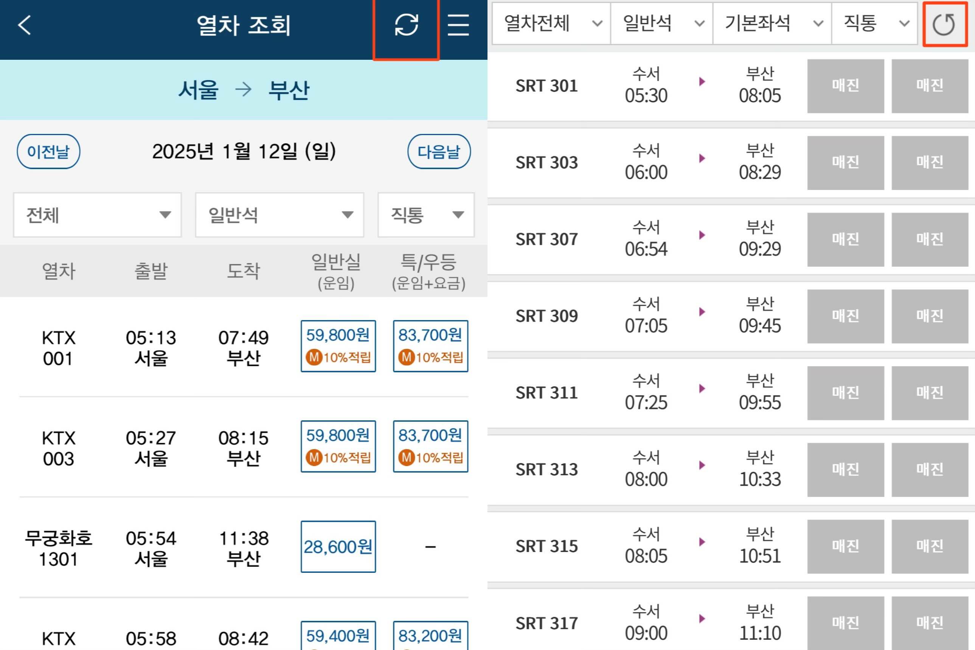Click the first 매진 button of SRT 303
Image resolution: width=975 pixels, height=650 pixels.
coord(846,163)
